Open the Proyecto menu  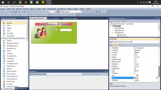[19, 9]
